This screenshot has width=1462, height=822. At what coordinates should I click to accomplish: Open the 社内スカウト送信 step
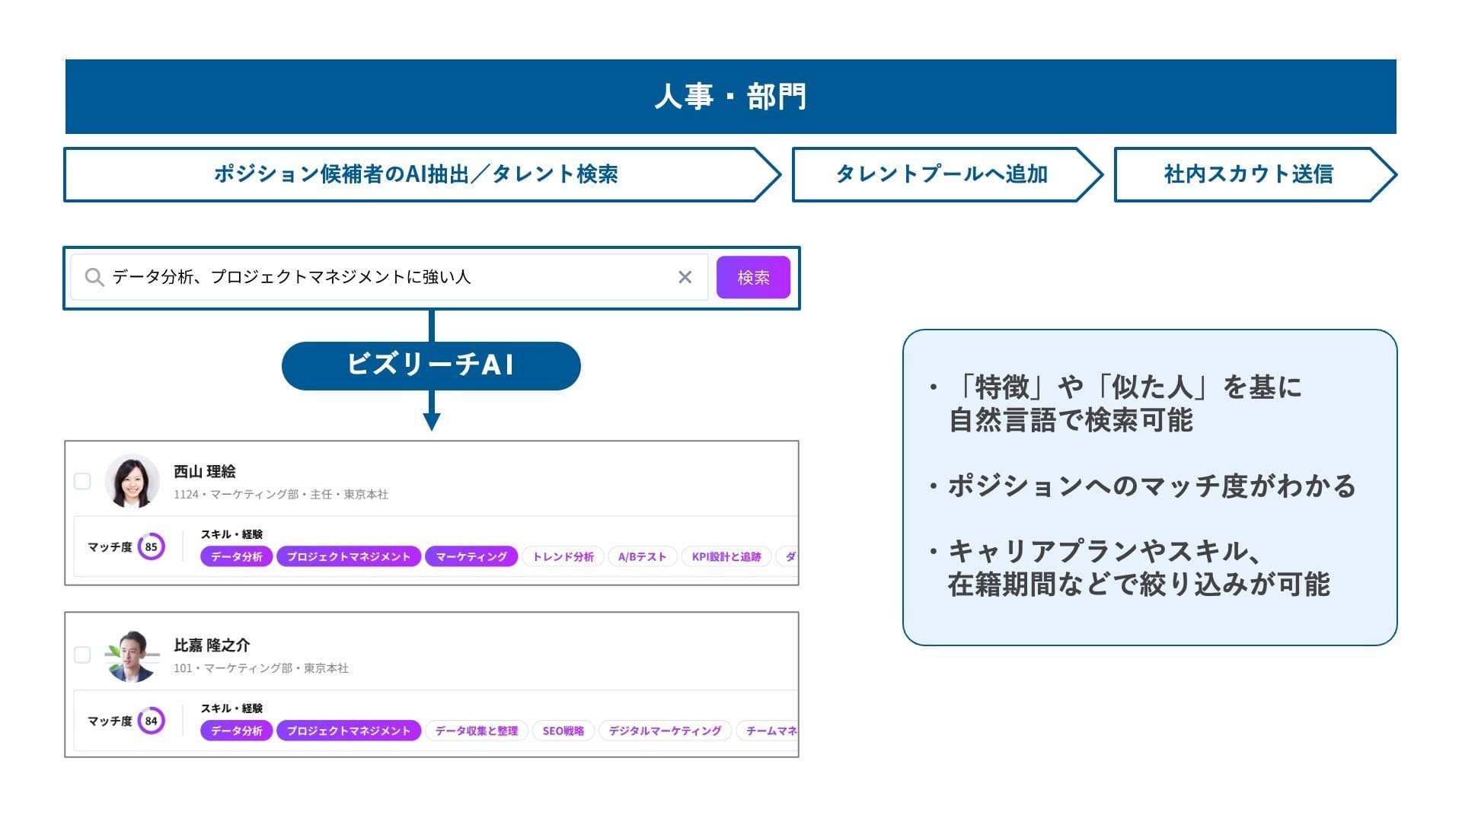pyautogui.click(x=1247, y=174)
